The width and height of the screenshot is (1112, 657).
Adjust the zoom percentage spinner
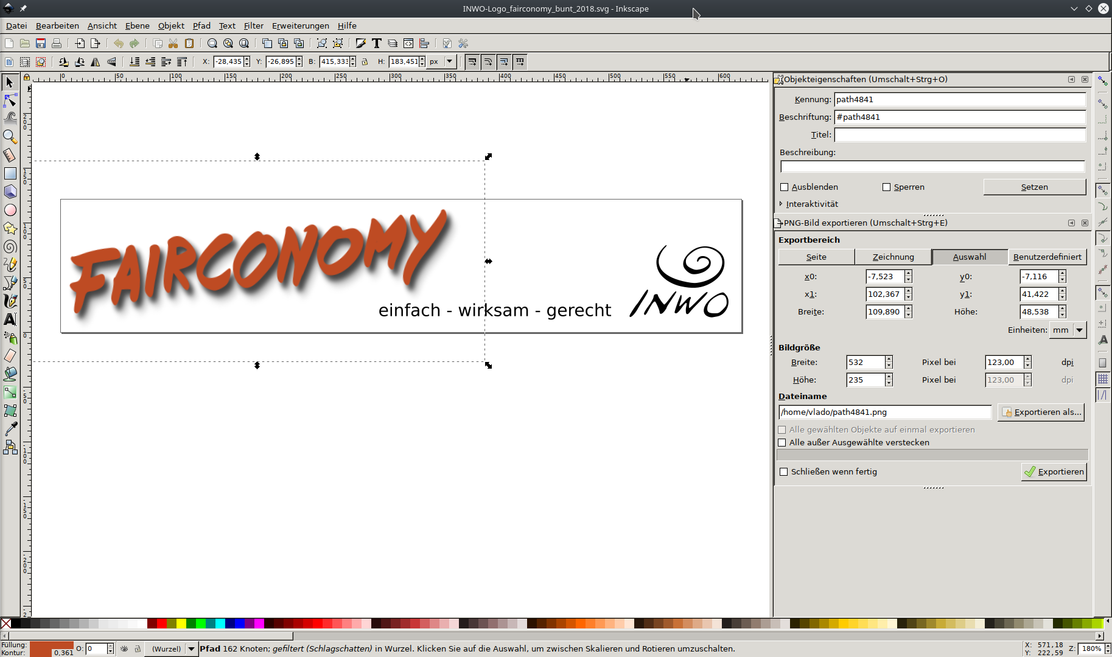point(1108,648)
